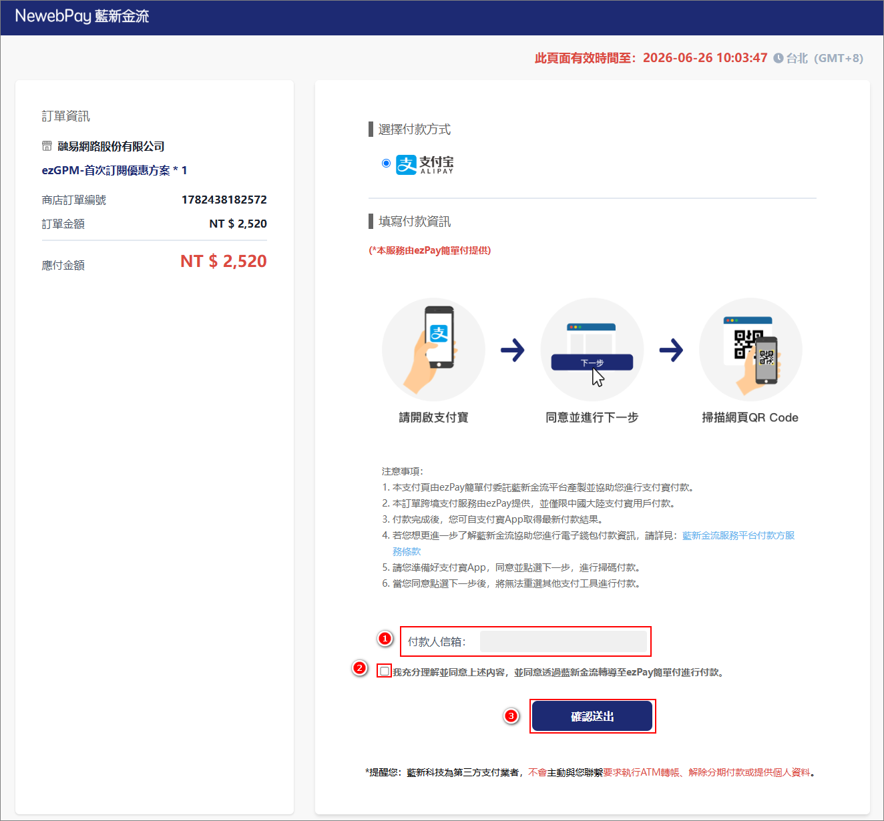Click the 應付金額 NT $ 2,520 red total
The width and height of the screenshot is (884, 821).
tap(224, 261)
